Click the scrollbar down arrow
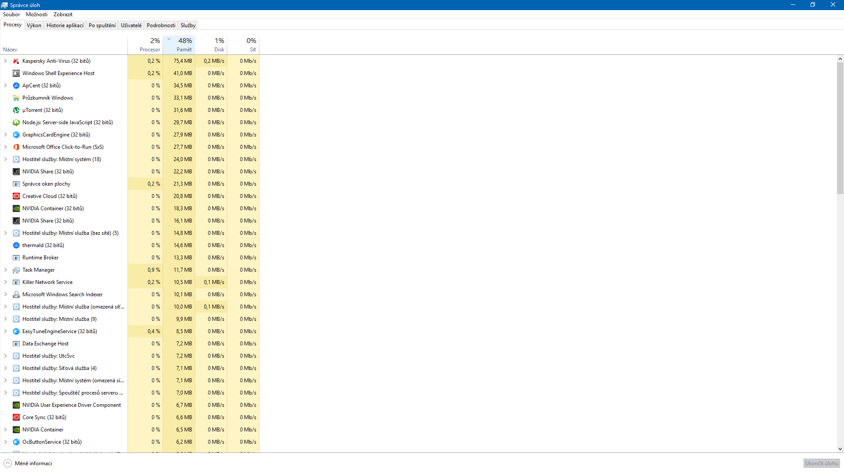 pos(840,449)
